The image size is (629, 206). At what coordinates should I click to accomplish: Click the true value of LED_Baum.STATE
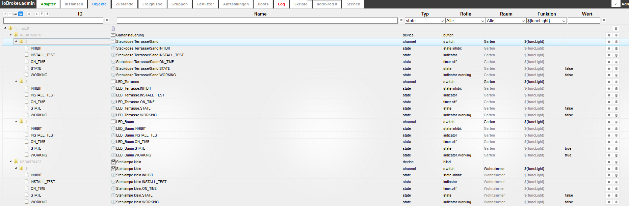point(568,148)
